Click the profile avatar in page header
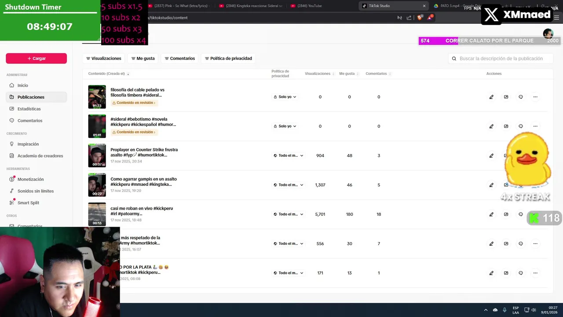 point(548,33)
